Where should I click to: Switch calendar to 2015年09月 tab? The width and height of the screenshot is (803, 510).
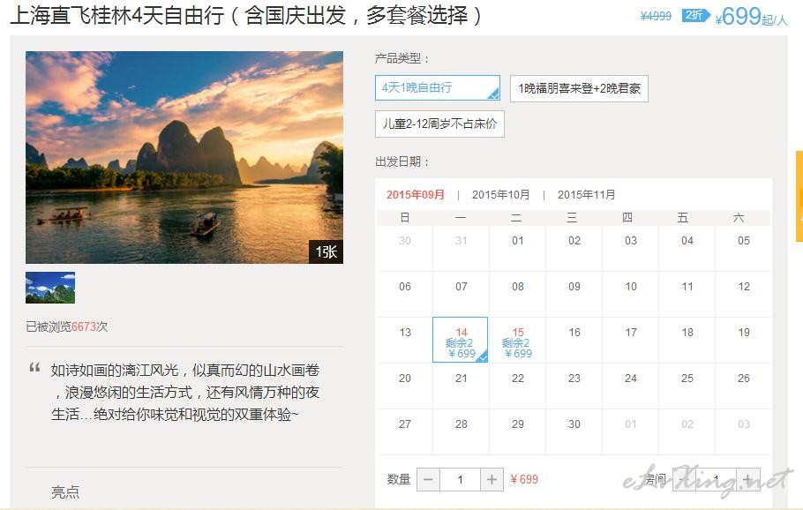pos(416,195)
